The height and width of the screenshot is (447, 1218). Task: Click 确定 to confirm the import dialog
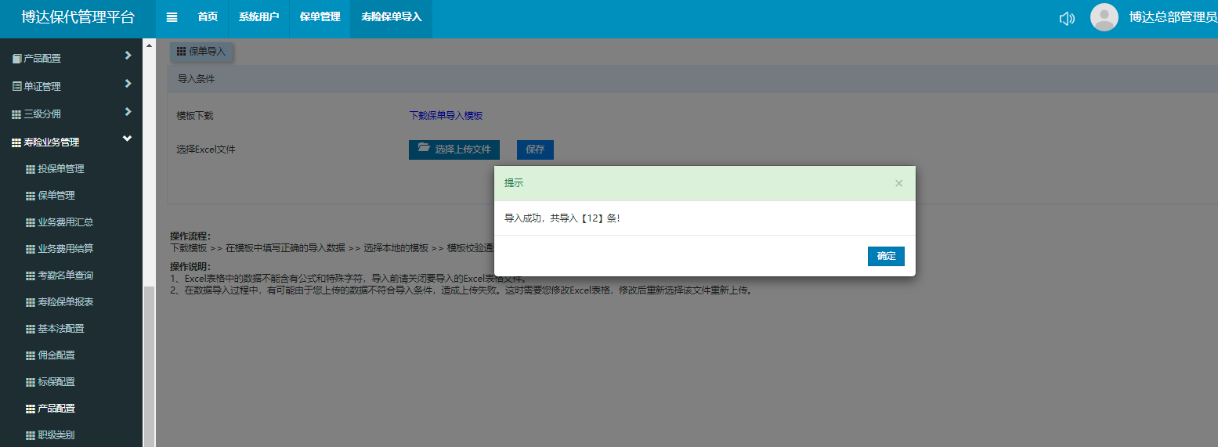tap(886, 256)
